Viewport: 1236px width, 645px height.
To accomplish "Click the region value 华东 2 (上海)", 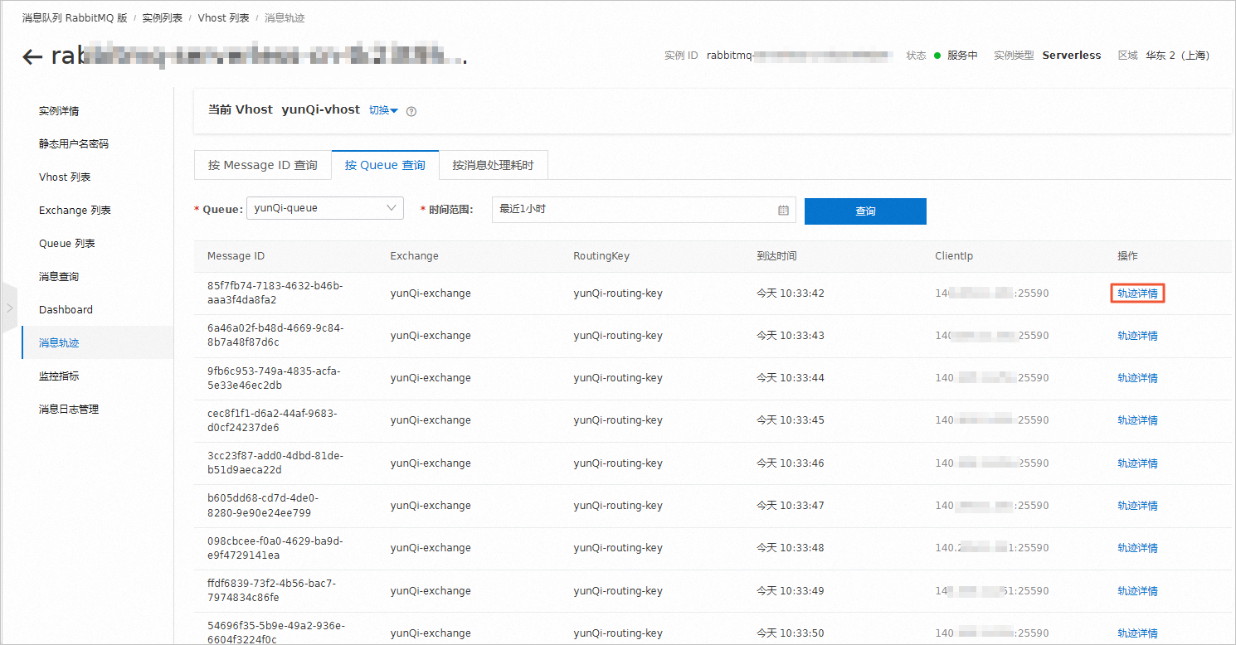I will (1178, 56).
